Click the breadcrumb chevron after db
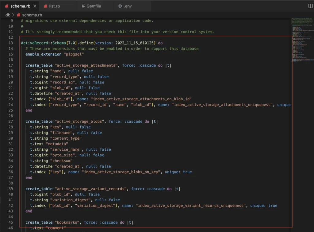This screenshot has width=314, height=232. pyautogui.click(x=13, y=15)
